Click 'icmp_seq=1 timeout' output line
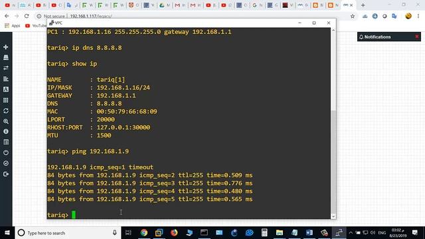425x239 pixels. [x=100, y=167]
